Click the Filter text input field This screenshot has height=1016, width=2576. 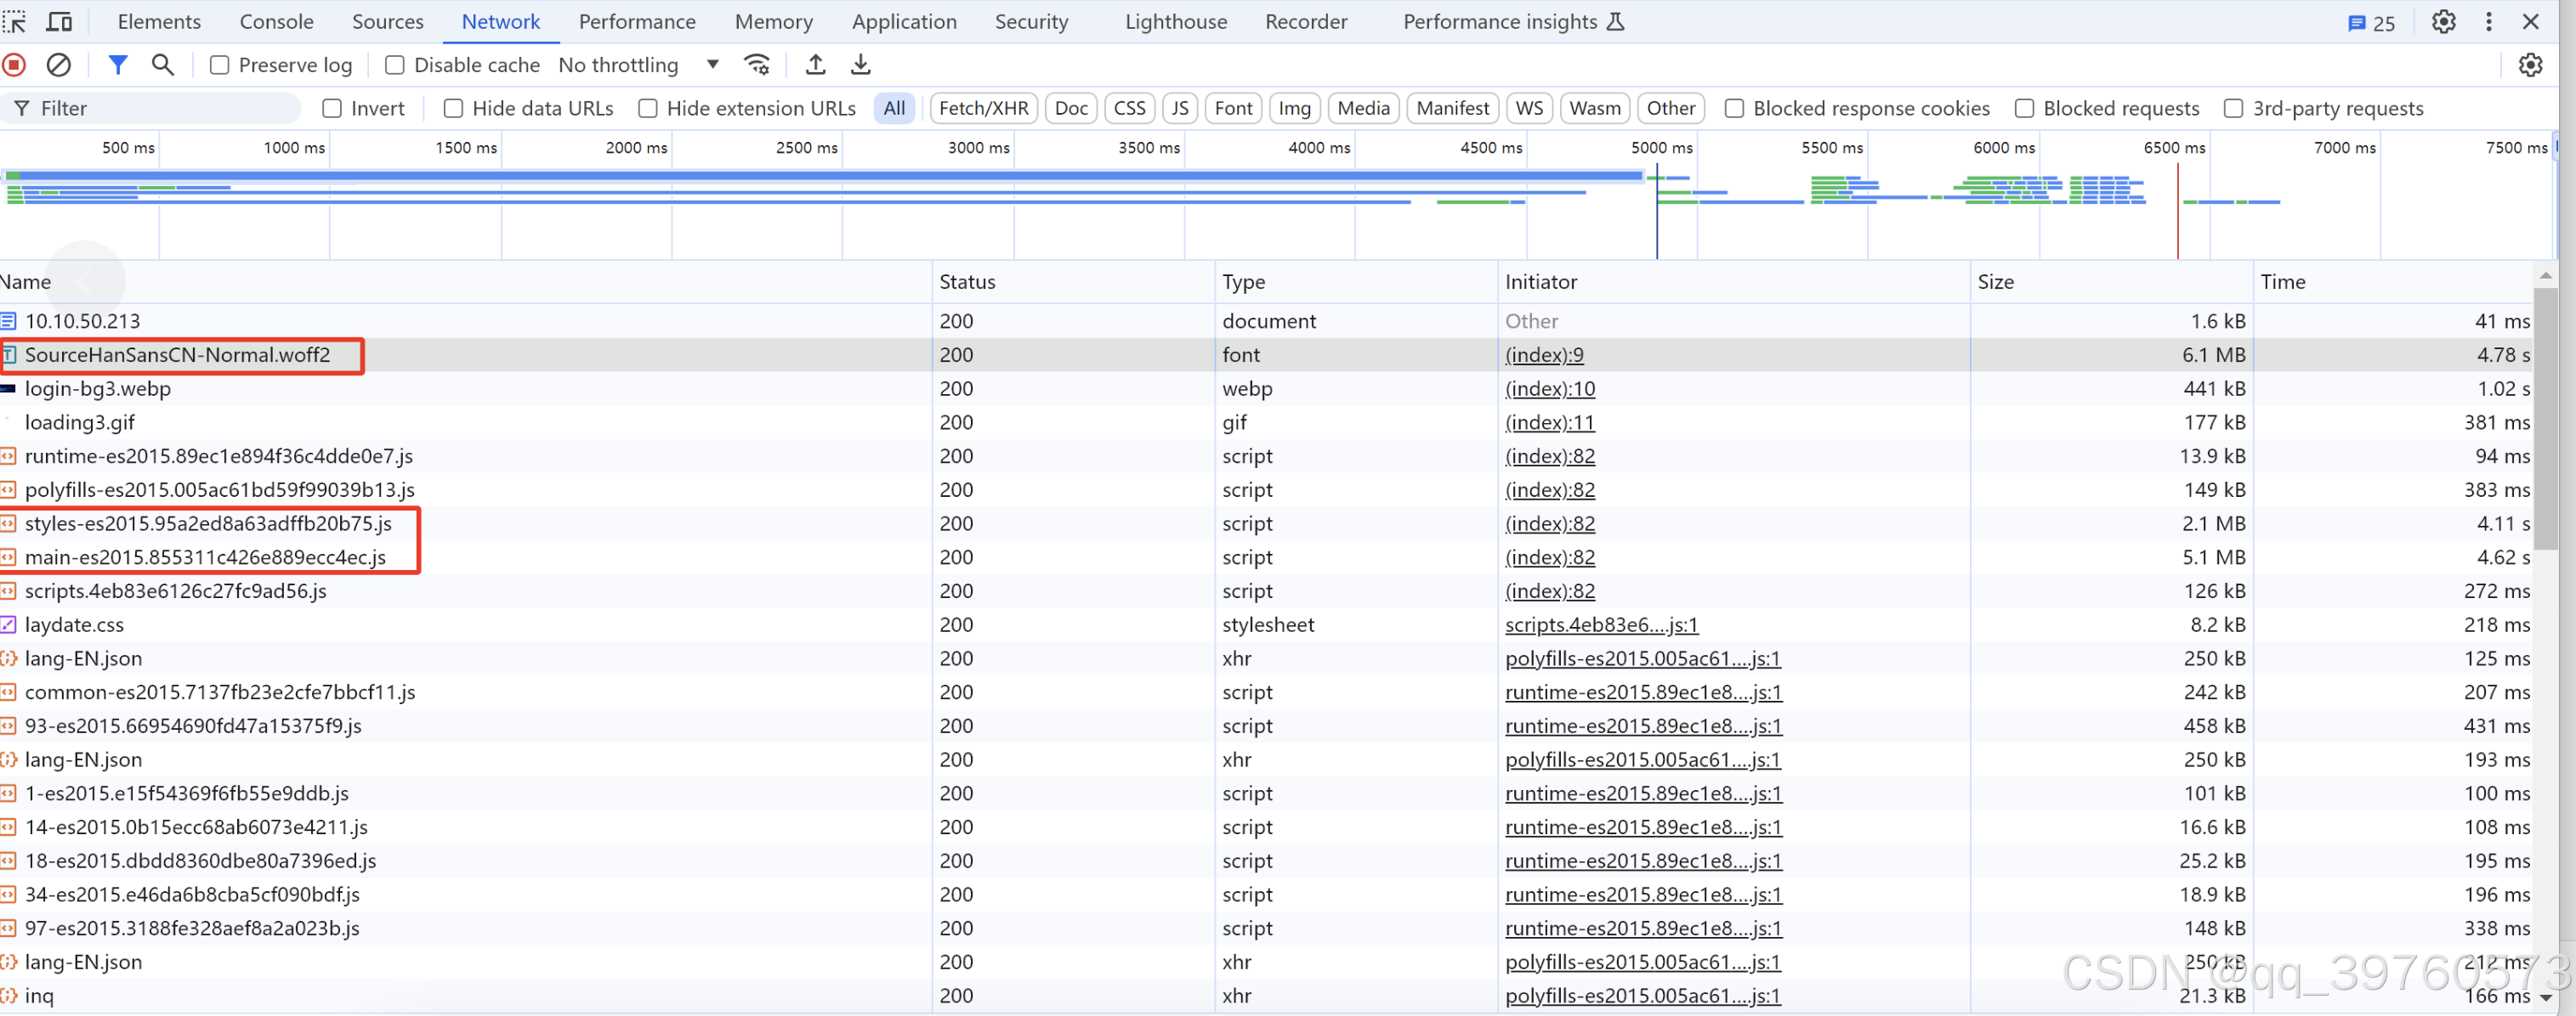pyautogui.click(x=160, y=108)
